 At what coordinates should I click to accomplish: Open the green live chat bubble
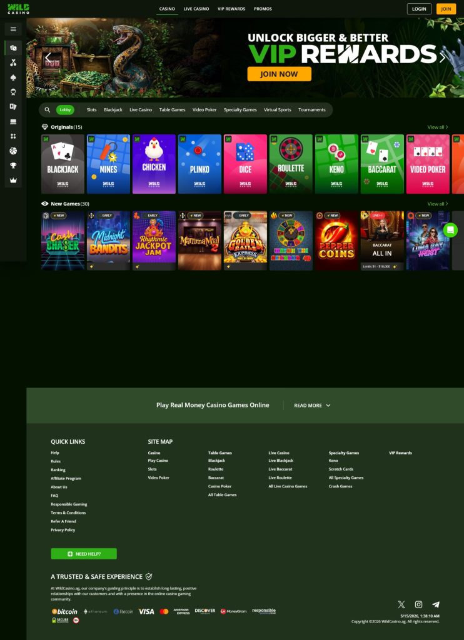(450, 230)
